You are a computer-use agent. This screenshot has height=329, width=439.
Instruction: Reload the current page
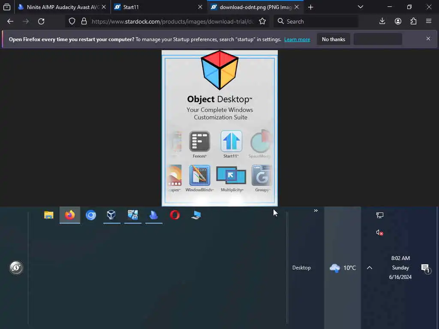coord(41,21)
